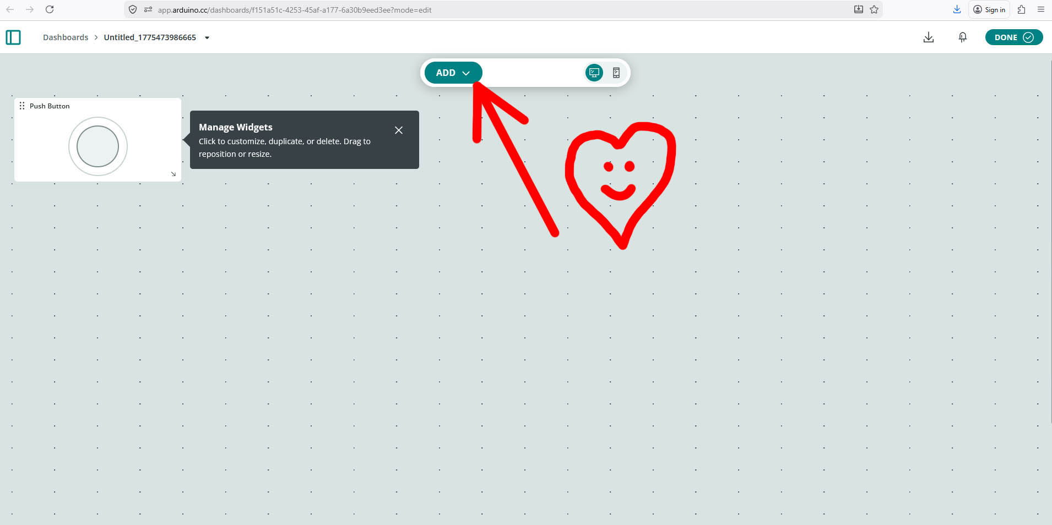Grab the Push Button widget drag handle
This screenshot has height=525, width=1052.
(x=22, y=106)
